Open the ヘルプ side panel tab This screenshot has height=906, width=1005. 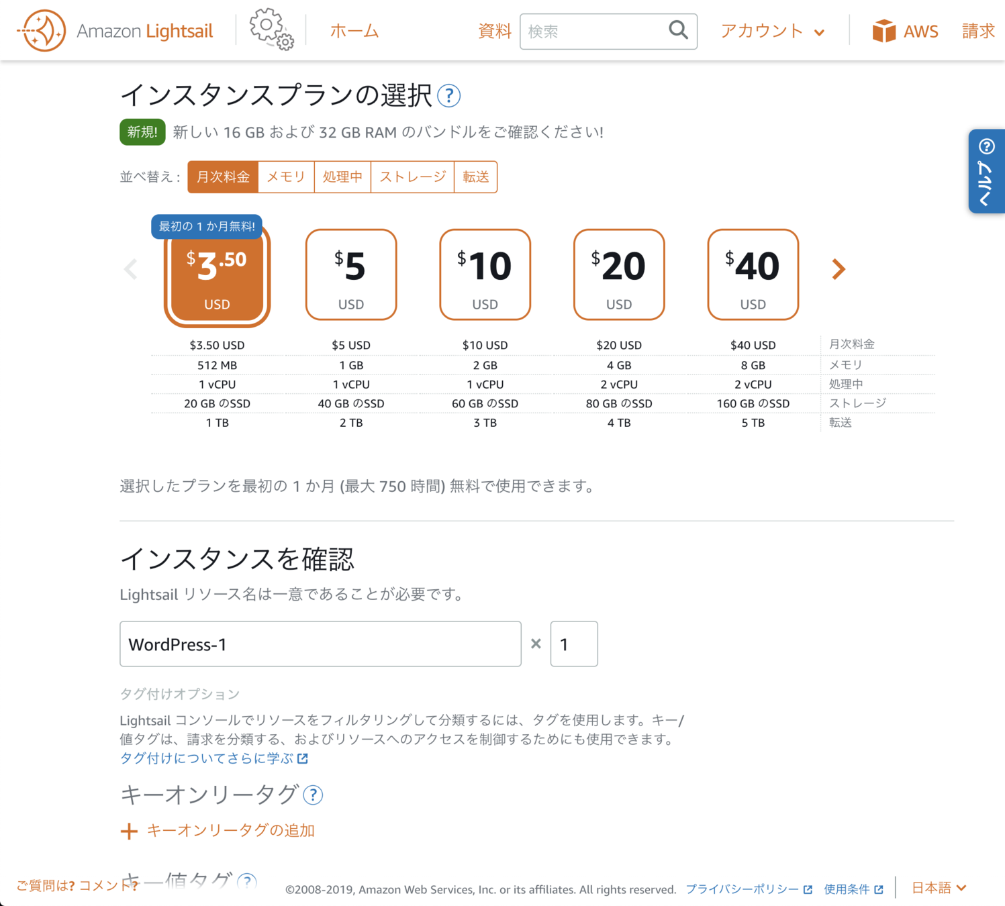(x=986, y=171)
